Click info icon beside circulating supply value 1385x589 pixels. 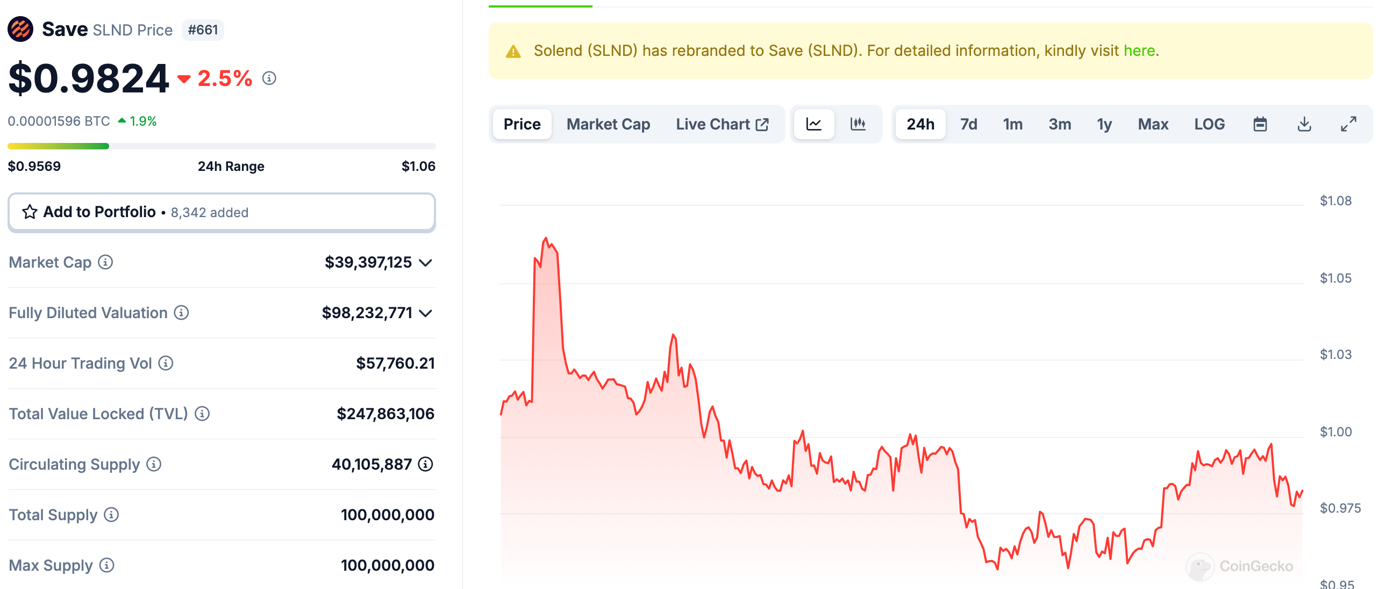click(426, 464)
